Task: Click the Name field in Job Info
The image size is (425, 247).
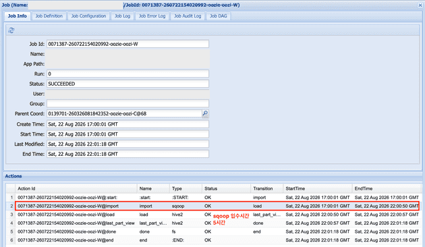Action: [x=128, y=54]
